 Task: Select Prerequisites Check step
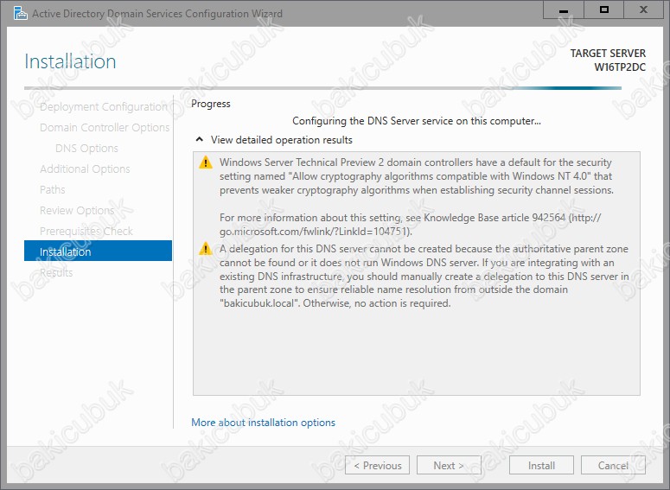pos(86,231)
